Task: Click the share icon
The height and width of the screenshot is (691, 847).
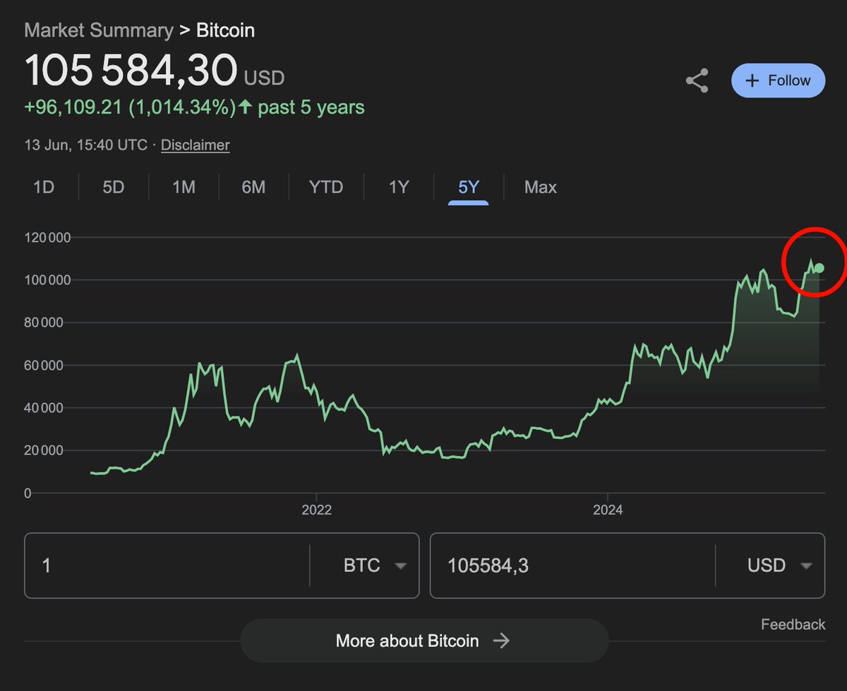Action: [697, 80]
